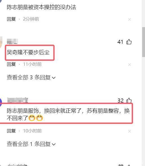145x166 pixels.
Task: Like the comment with 32 likes
Action: point(129,100)
